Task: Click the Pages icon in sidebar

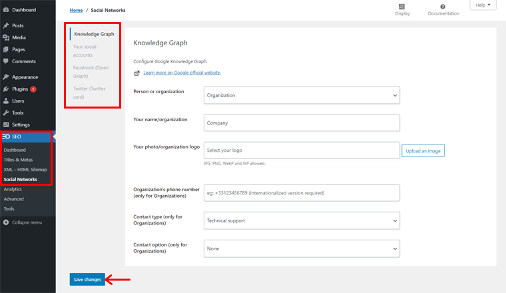Action: [6, 49]
